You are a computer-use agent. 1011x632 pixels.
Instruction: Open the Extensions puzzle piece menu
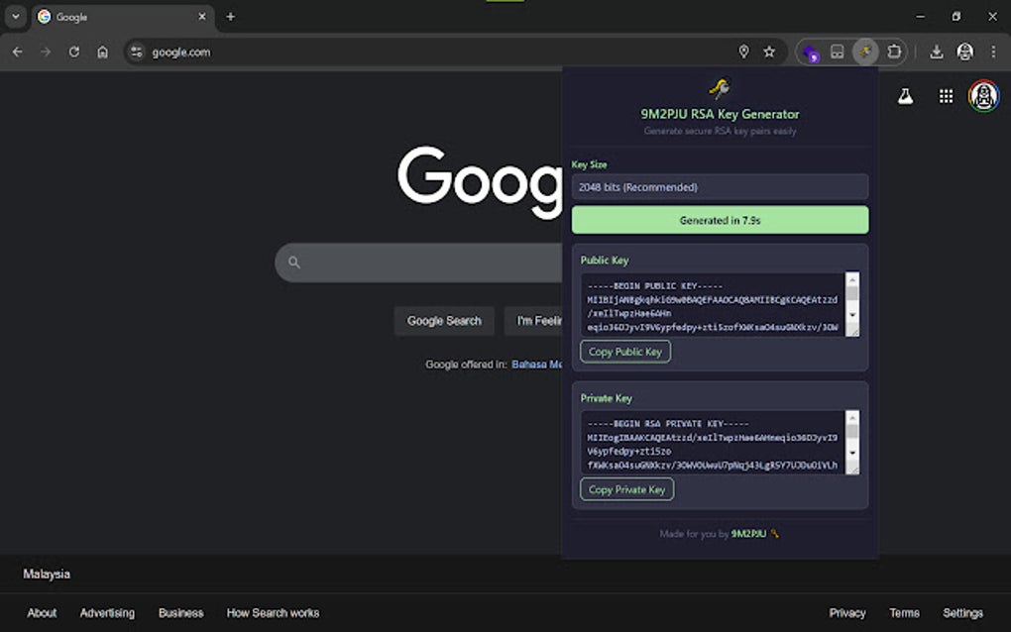[x=893, y=51]
